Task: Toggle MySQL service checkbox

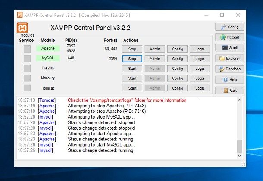Action: (27, 59)
